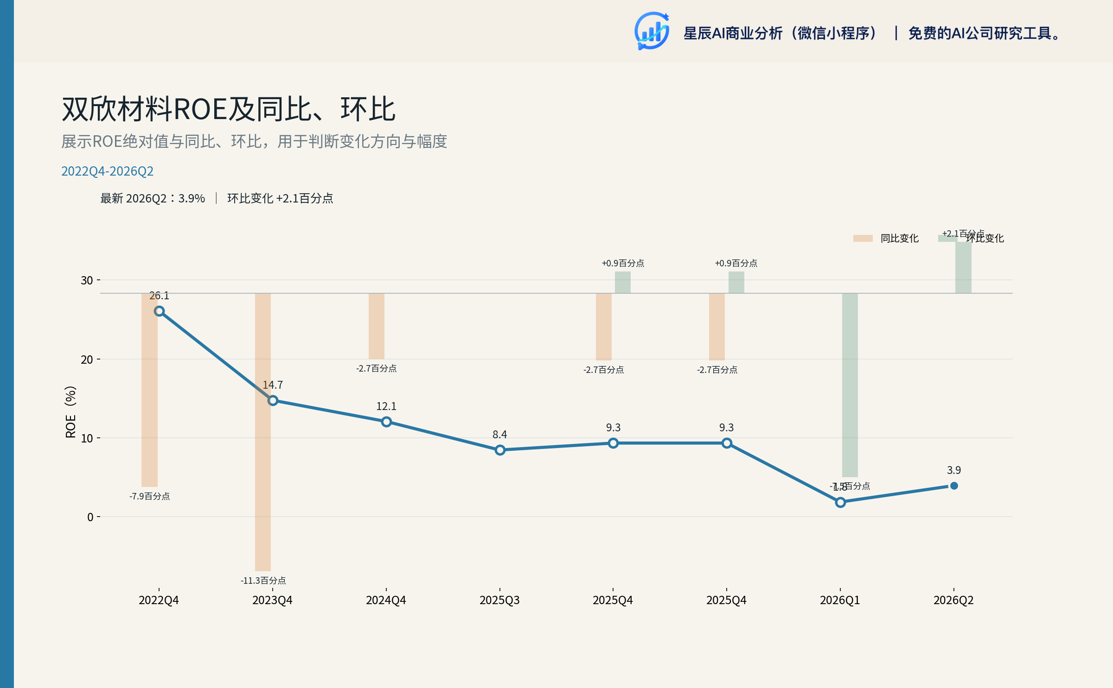Image resolution: width=1113 pixels, height=688 pixels.
Task: Click the 8.4 data point at 2025Q3
Action: point(500,450)
